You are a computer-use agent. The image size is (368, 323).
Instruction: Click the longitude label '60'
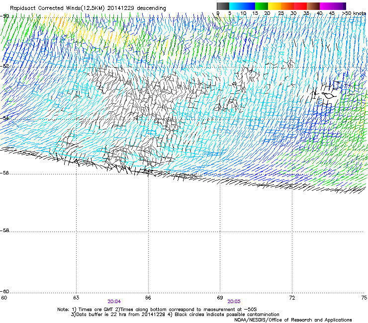[x=4, y=298]
